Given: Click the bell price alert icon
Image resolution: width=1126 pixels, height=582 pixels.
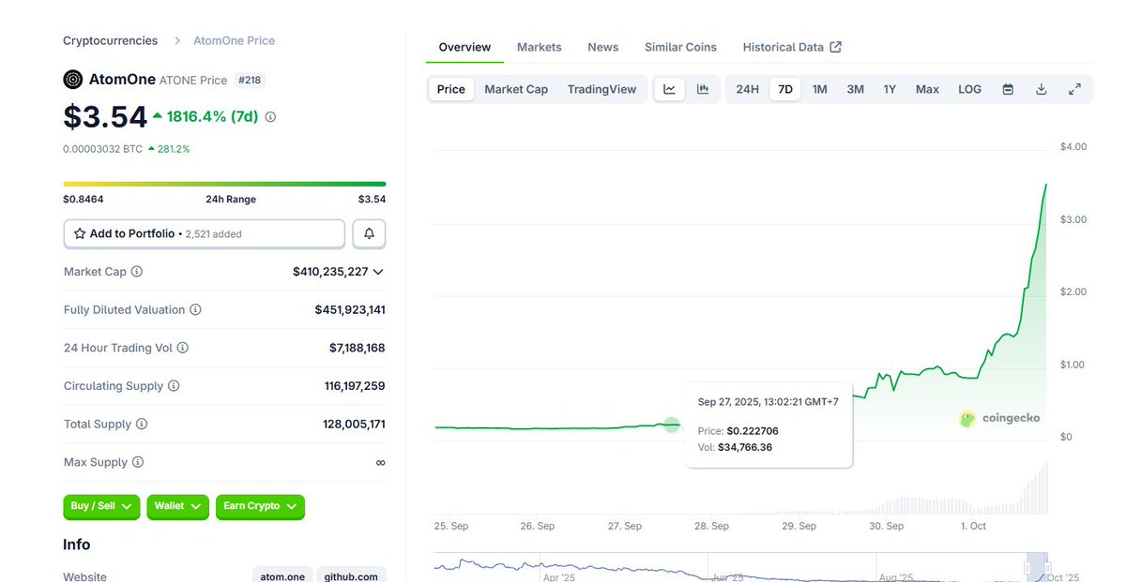Looking at the screenshot, I should point(369,233).
